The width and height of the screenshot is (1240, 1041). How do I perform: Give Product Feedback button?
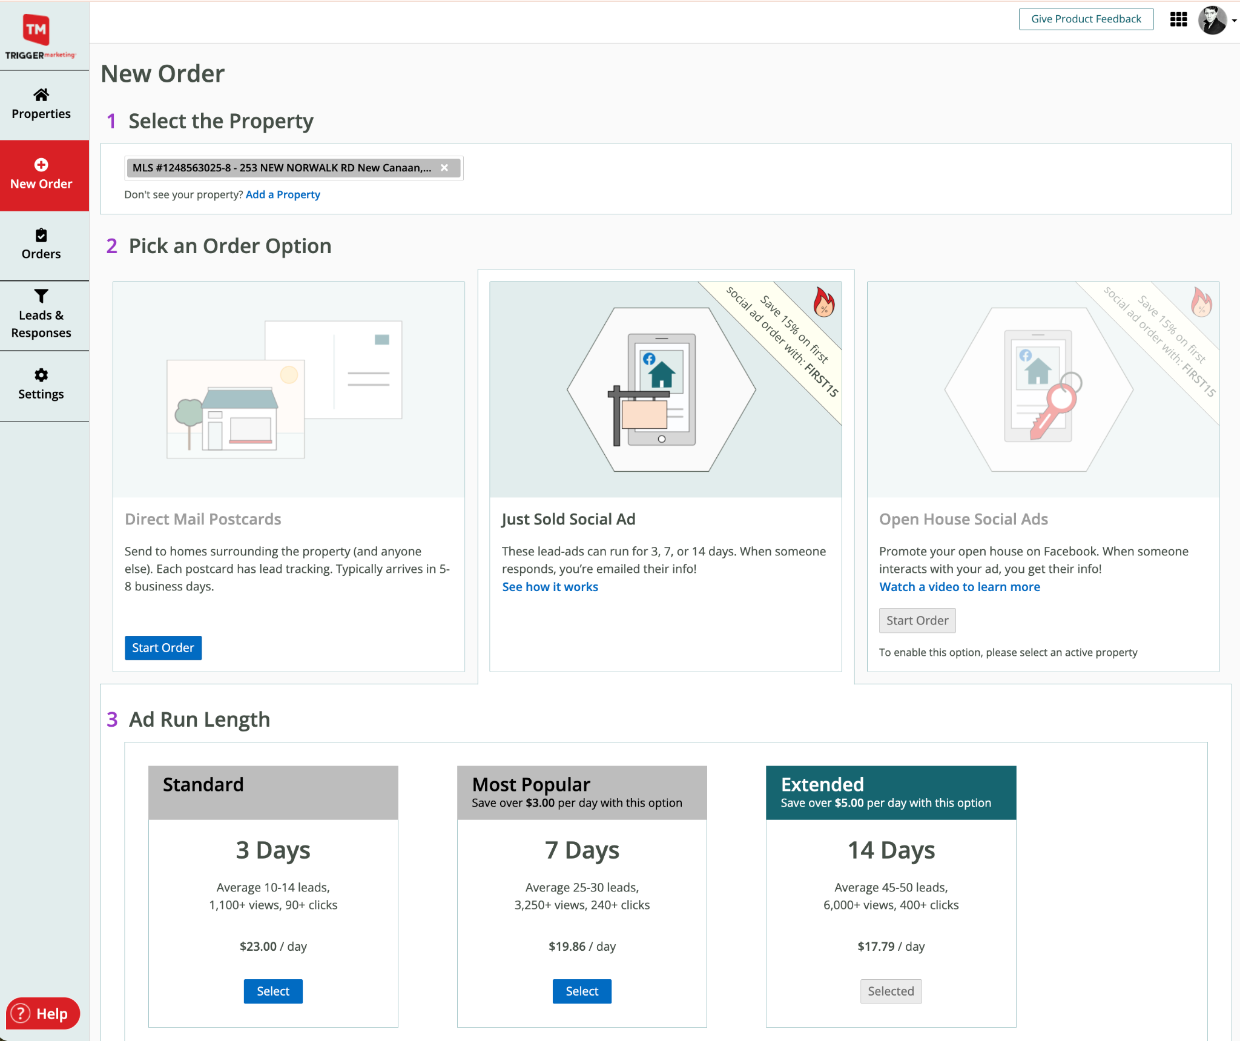pos(1086,19)
